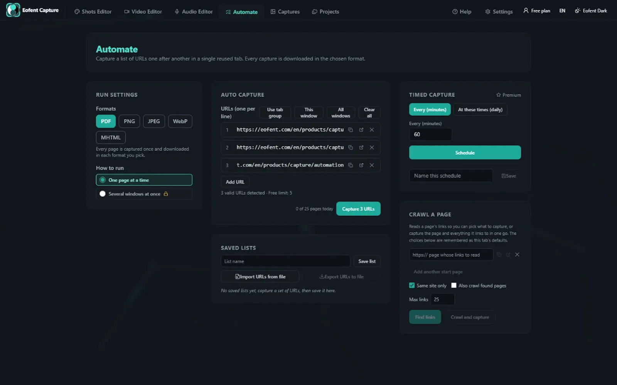Open the Help menu
The height and width of the screenshot is (385, 617).
coord(462,12)
